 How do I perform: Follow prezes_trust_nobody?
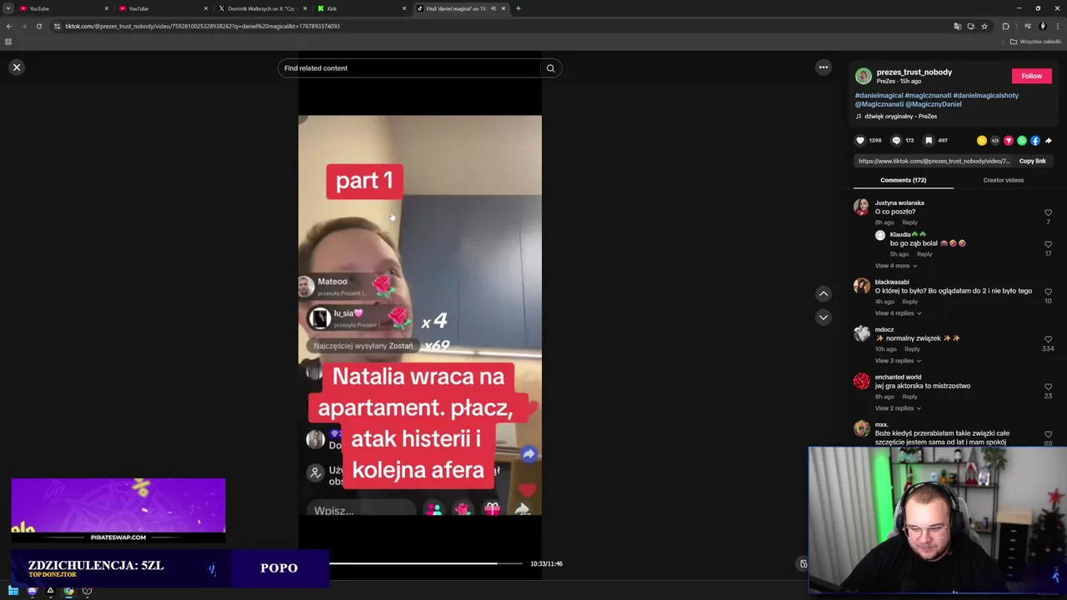1032,76
